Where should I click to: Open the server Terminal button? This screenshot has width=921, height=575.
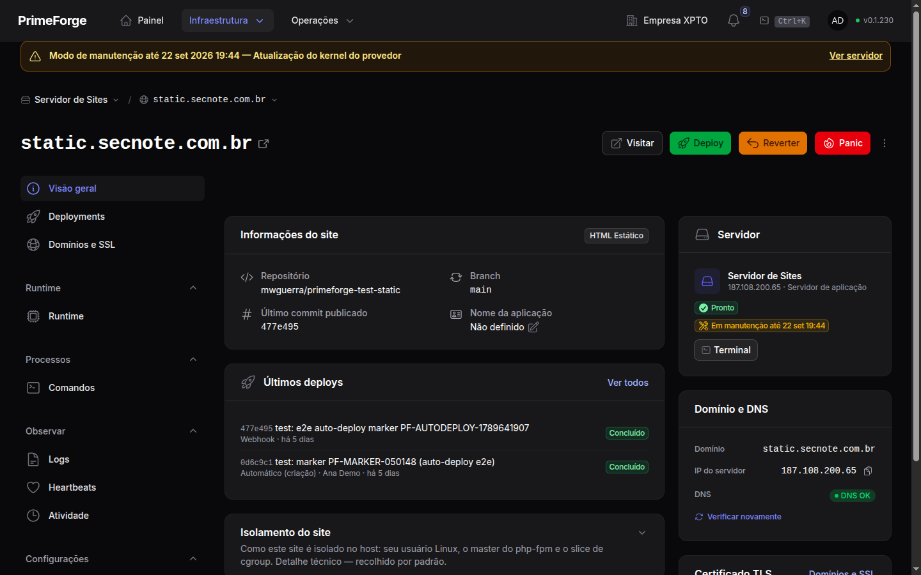[726, 350]
